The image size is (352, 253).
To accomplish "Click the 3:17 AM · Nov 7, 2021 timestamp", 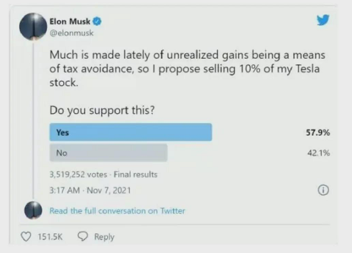I will [x=90, y=189].
